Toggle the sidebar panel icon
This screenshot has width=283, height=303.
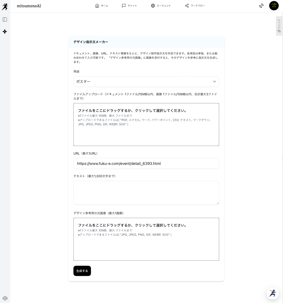point(5,20)
